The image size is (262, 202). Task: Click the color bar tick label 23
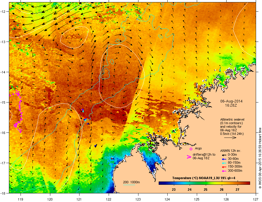(x=174, y=190)
